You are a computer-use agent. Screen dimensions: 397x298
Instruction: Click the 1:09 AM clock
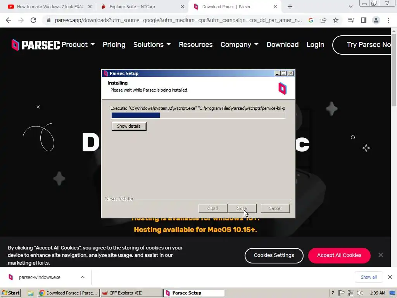tap(377, 293)
